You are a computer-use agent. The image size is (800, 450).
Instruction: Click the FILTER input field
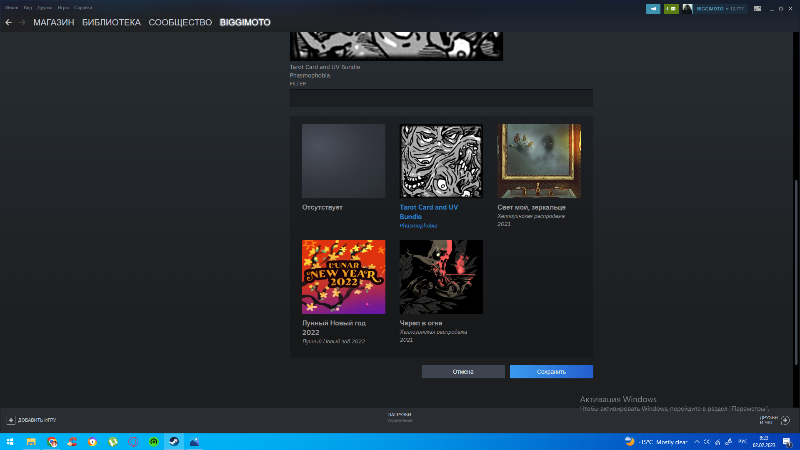[441, 98]
